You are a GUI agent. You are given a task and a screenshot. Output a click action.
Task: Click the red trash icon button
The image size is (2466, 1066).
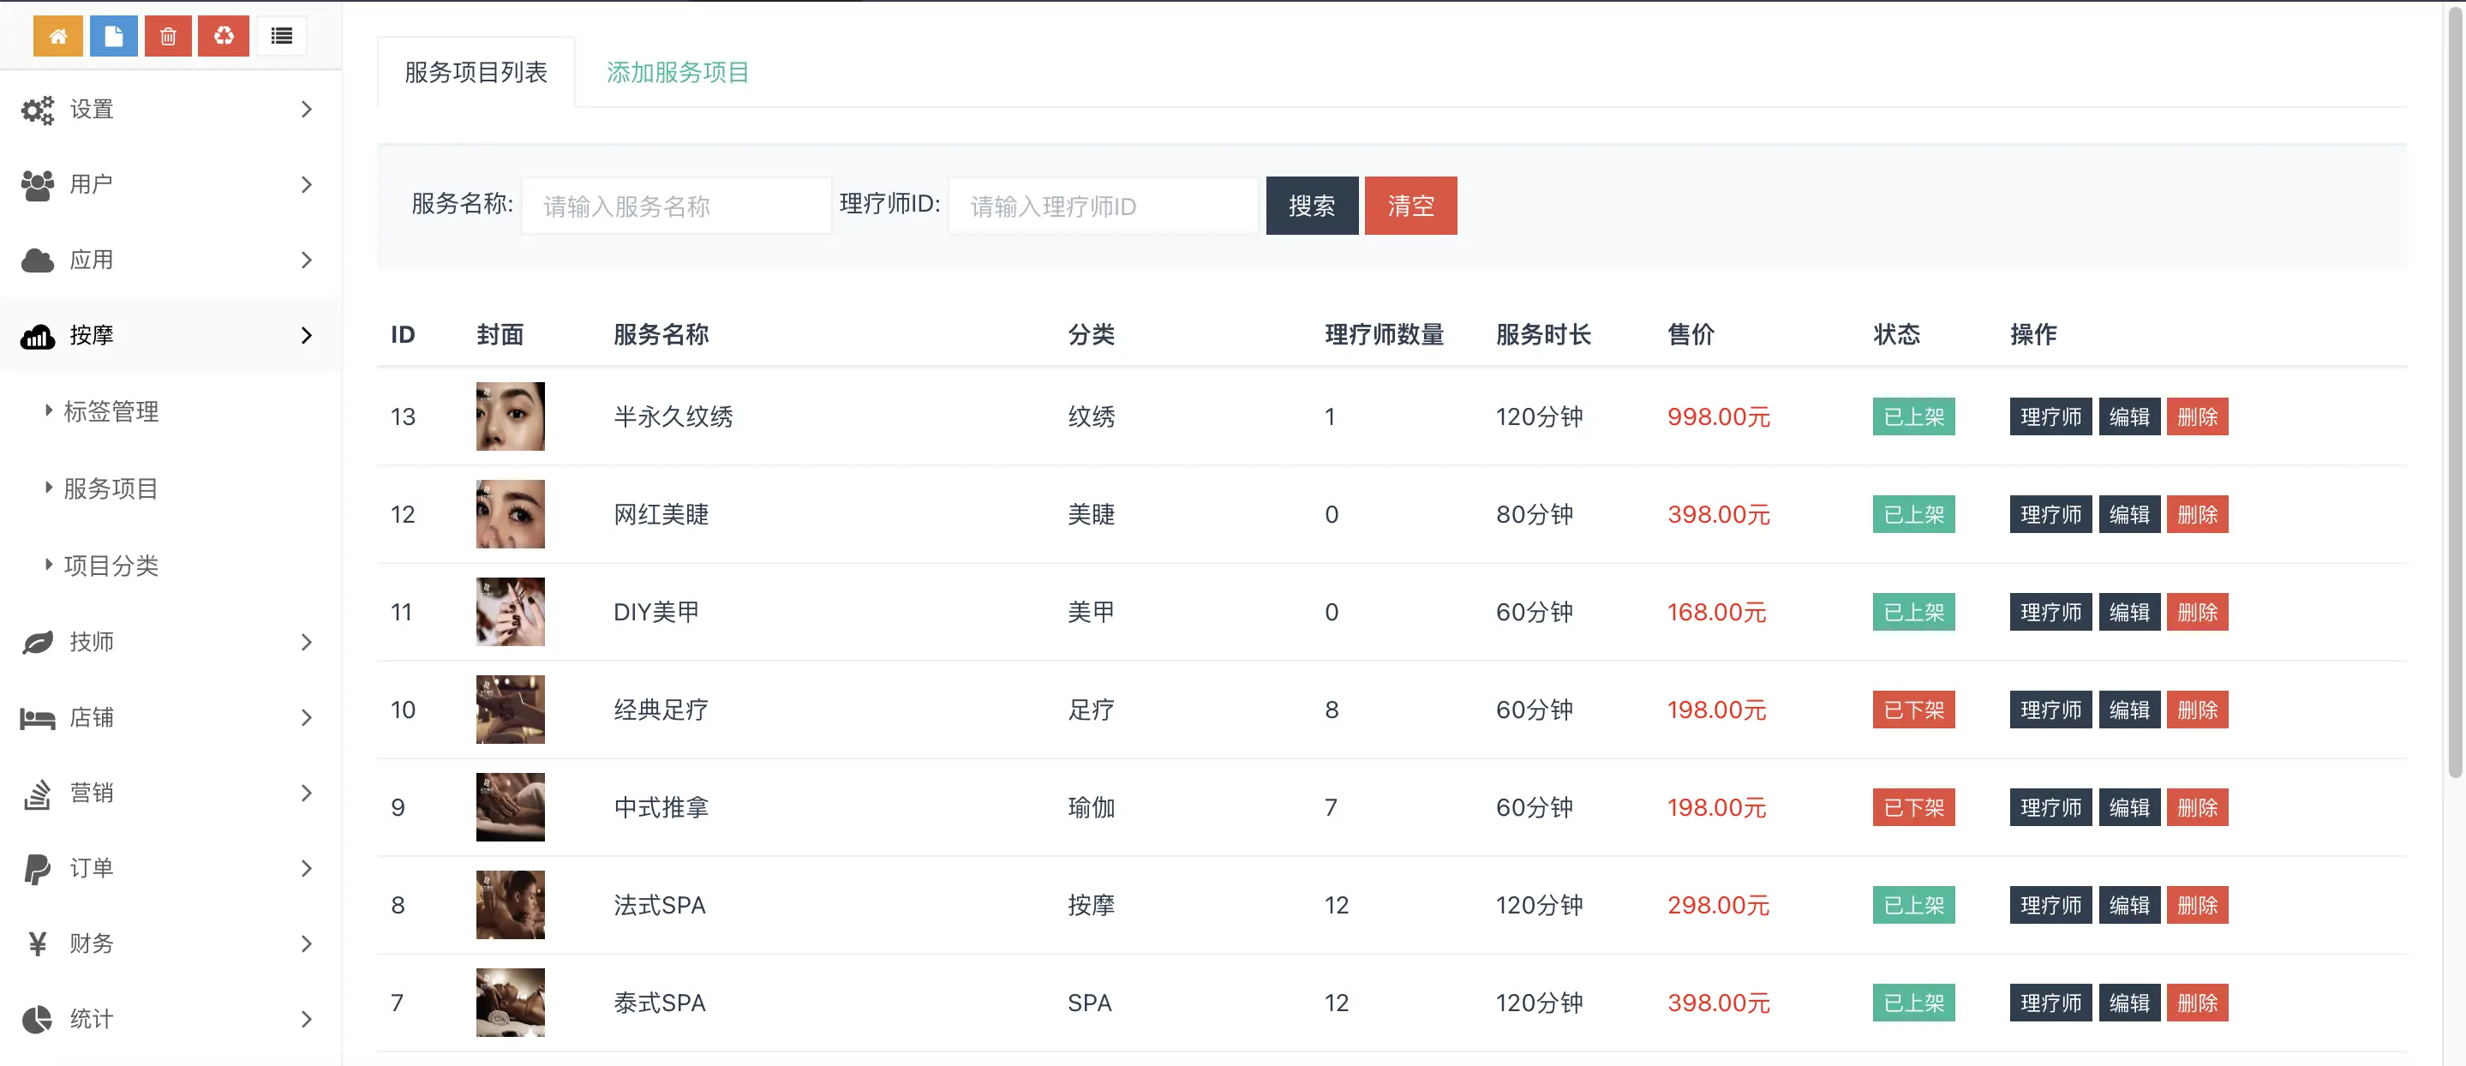click(x=169, y=35)
